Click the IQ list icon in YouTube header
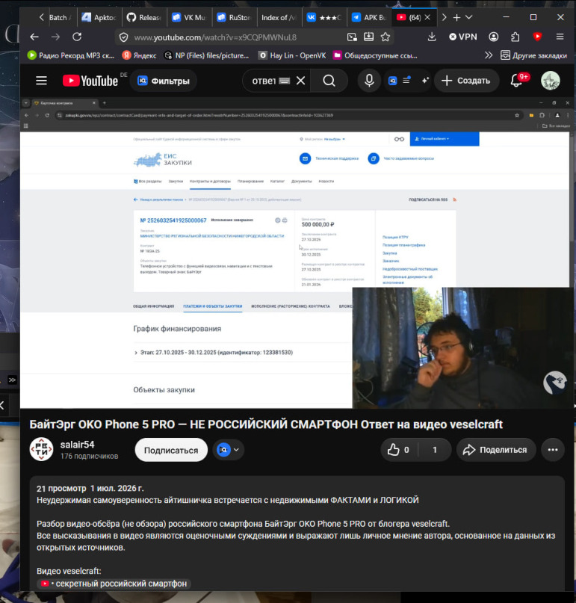The width and height of the screenshot is (576, 603). click(400, 81)
